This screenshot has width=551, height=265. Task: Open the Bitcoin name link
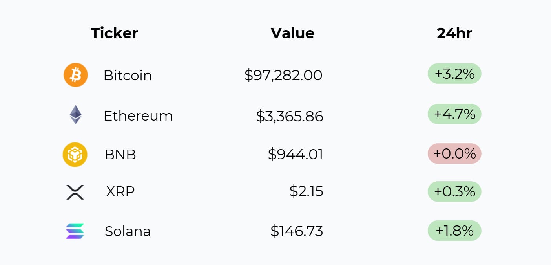[x=128, y=75]
